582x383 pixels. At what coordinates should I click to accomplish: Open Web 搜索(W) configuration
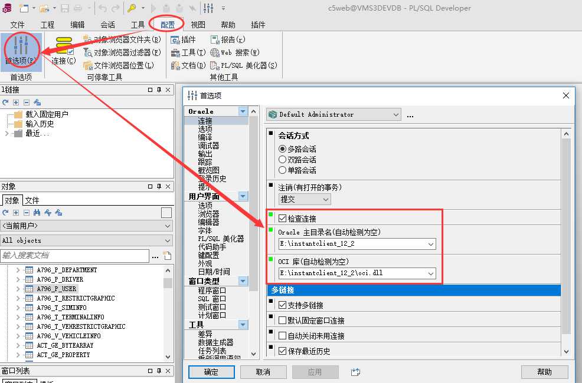(235, 52)
